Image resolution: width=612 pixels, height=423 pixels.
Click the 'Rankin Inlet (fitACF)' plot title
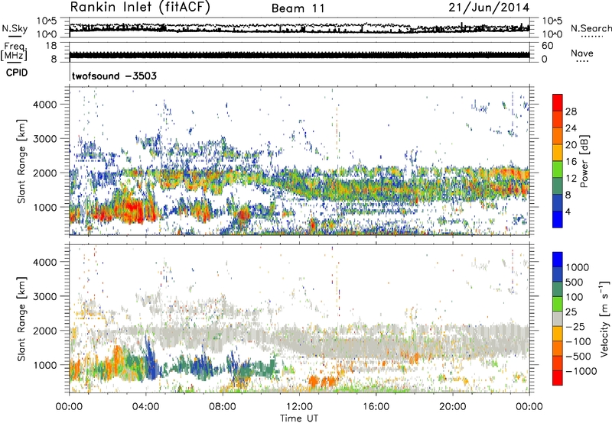pos(140,8)
